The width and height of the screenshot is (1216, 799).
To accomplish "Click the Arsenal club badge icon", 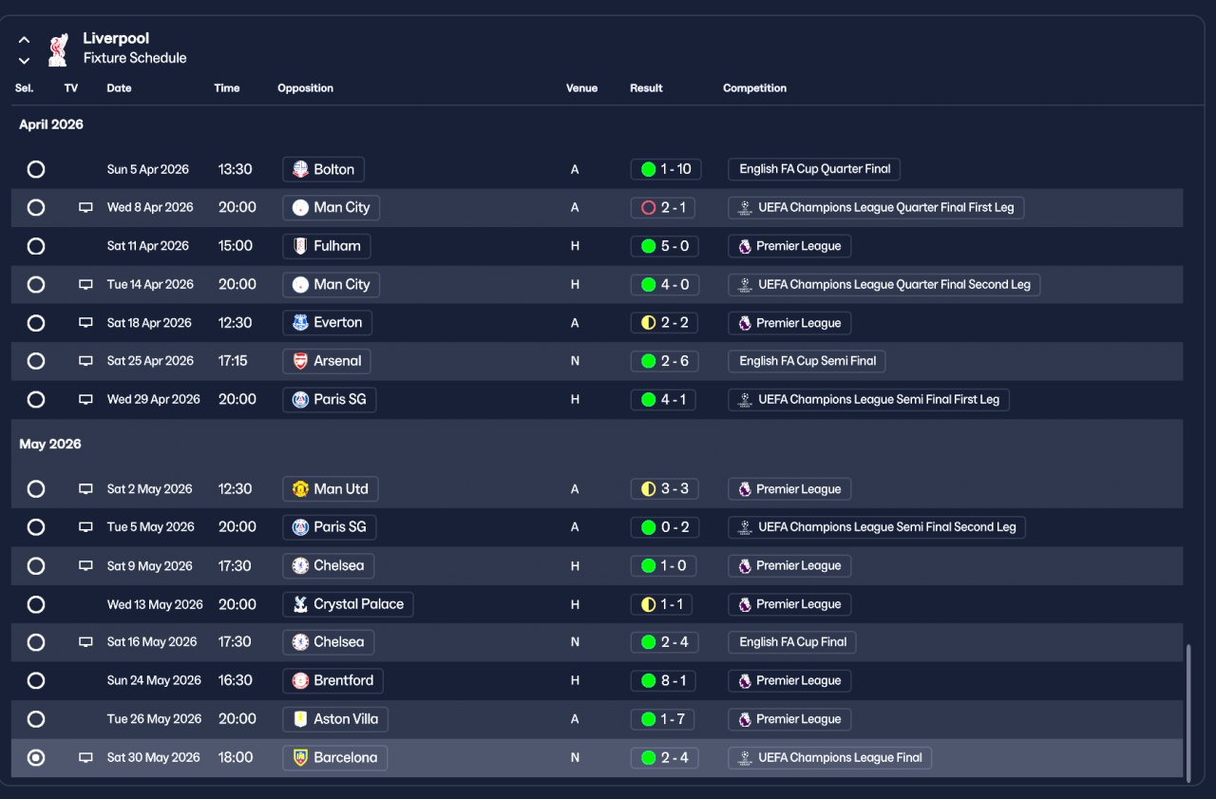I will (300, 361).
